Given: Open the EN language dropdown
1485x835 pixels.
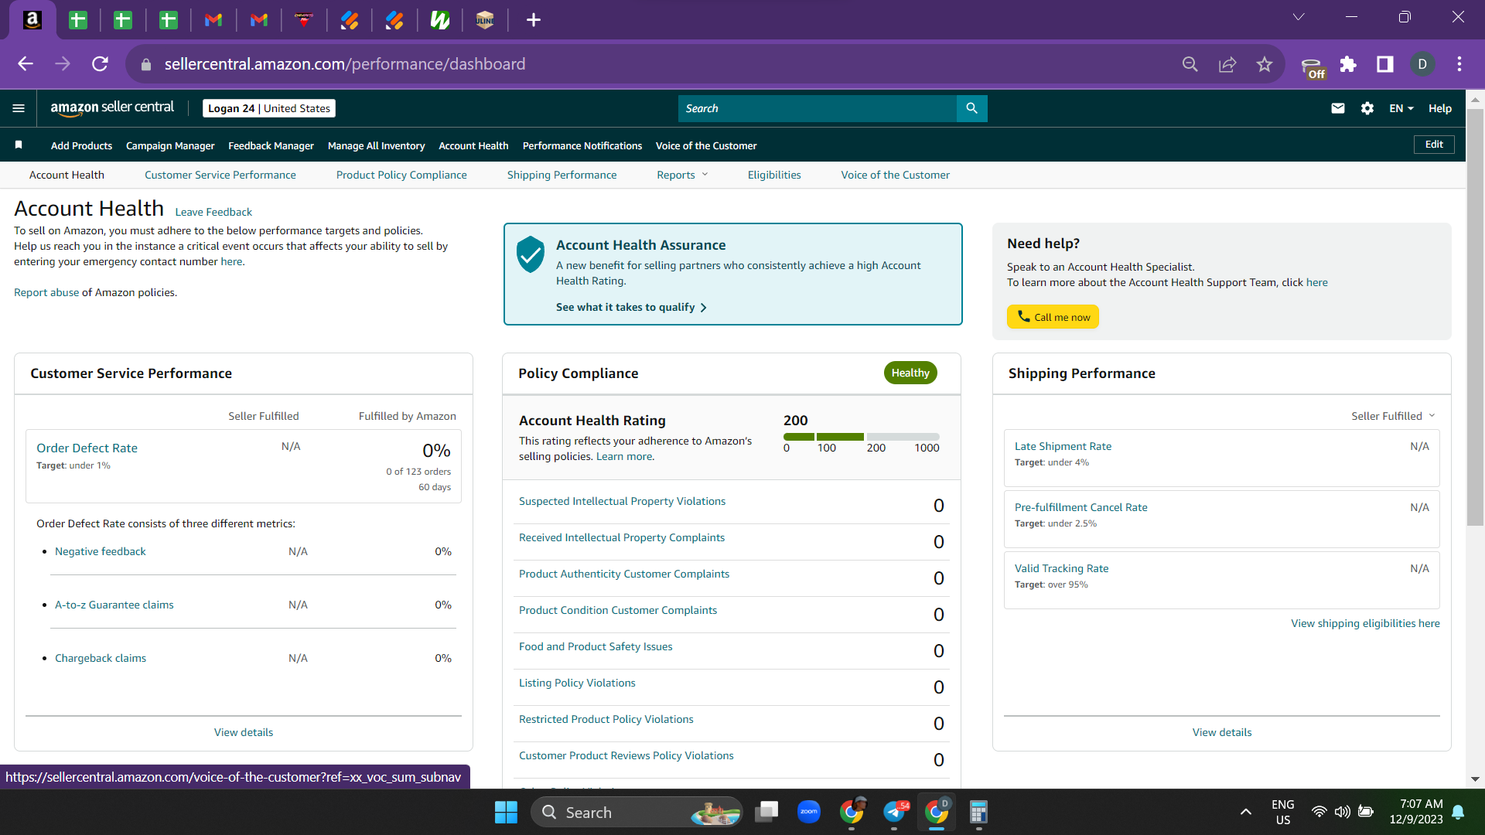Looking at the screenshot, I should (1401, 108).
